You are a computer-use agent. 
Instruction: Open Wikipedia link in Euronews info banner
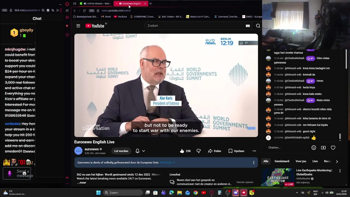(167, 163)
